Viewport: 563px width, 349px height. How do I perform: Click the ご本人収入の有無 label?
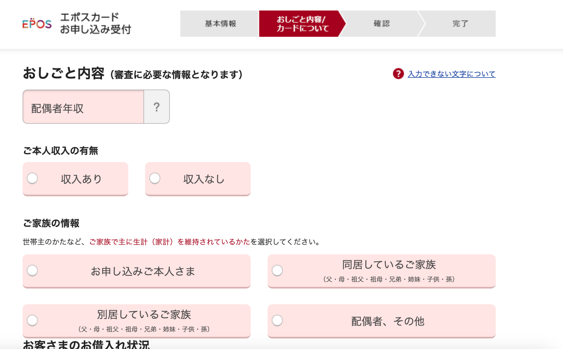click(x=61, y=151)
